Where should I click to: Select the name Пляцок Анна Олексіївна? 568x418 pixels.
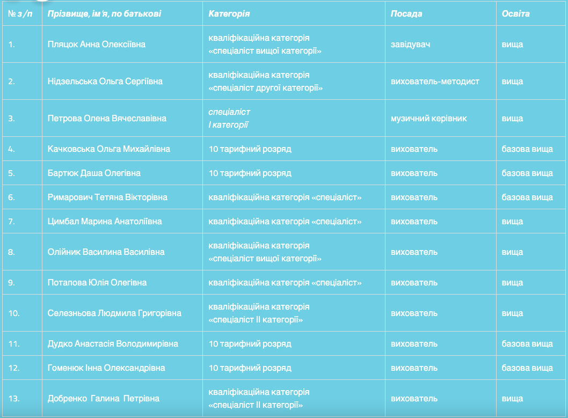pyautogui.click(x=97, y=45)
